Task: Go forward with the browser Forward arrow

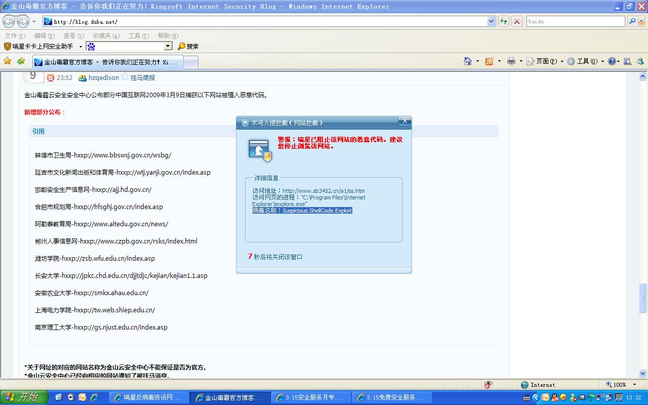Action: [x=23, y=22]
